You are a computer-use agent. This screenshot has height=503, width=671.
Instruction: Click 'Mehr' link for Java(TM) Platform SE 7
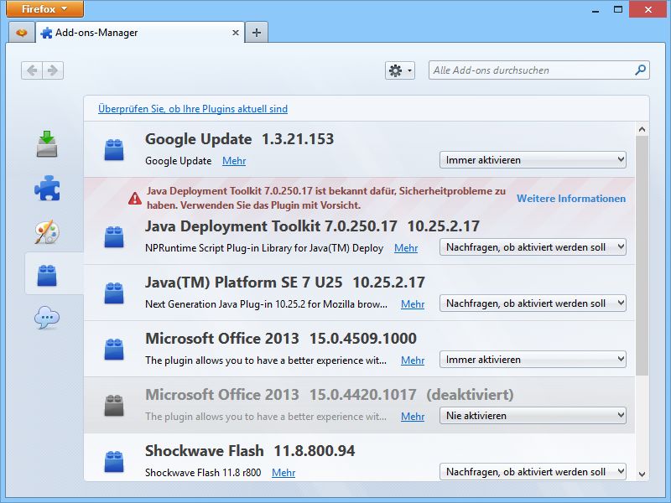click(x=413, y=304)
